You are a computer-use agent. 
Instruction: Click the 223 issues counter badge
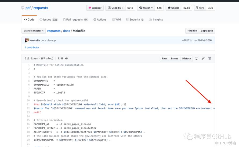55,20
